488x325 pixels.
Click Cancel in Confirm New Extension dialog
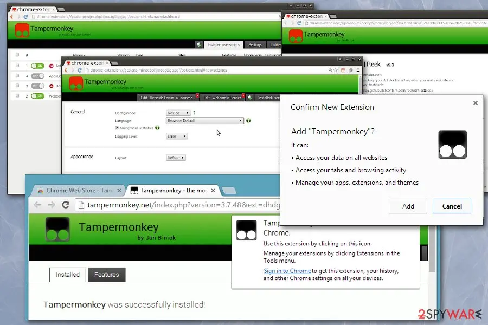(452, 206)
